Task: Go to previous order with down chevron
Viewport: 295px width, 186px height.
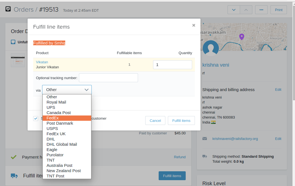Action: click(x=234, y=10)
